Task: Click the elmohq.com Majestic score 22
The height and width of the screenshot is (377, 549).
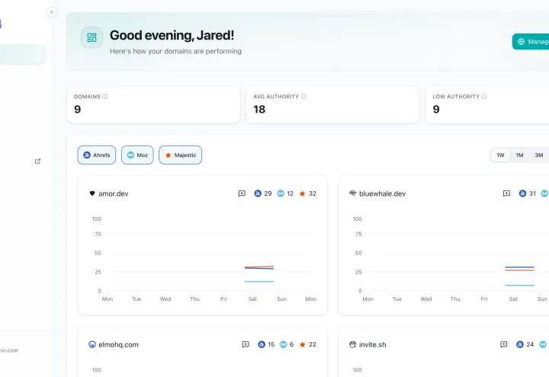Action: point(313,344)
